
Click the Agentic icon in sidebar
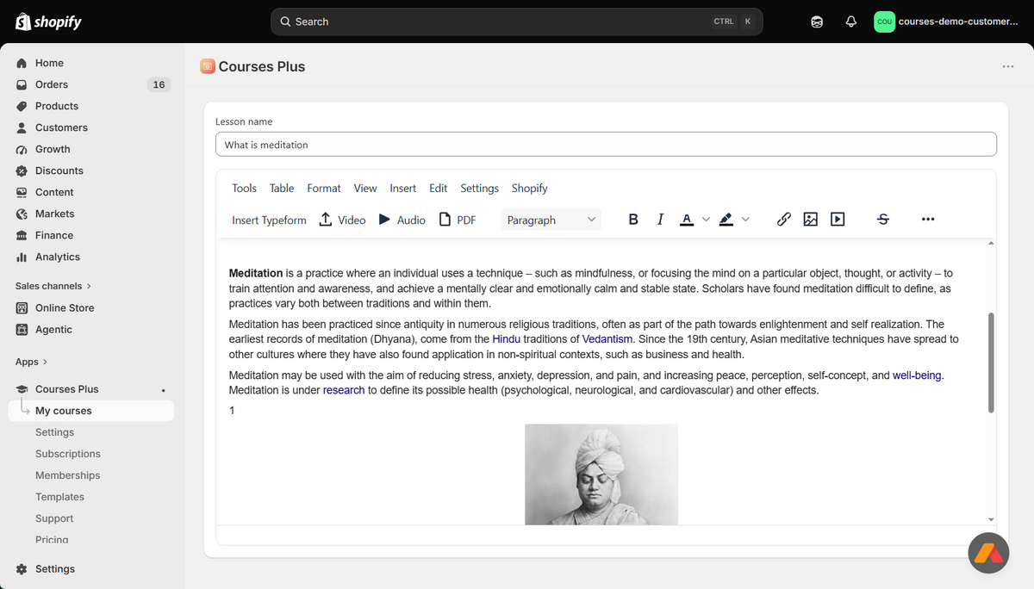pyautogui.click(x=22, y=329)
